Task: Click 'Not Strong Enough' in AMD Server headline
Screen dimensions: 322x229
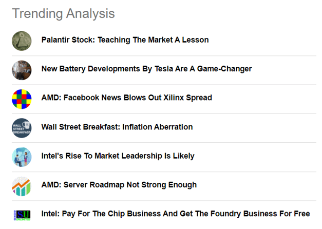Action: tap(161, 185)
